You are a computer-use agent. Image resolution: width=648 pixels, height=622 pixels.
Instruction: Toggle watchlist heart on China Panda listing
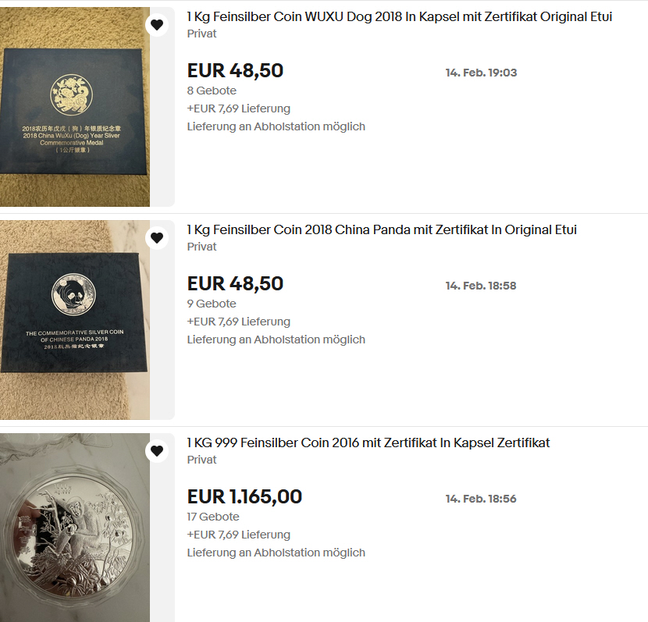(157, 238)
